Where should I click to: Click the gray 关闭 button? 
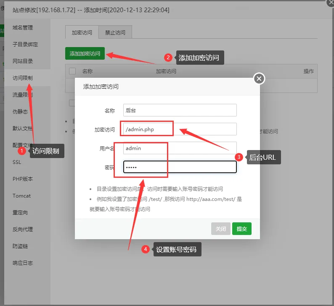pos(221,229)
